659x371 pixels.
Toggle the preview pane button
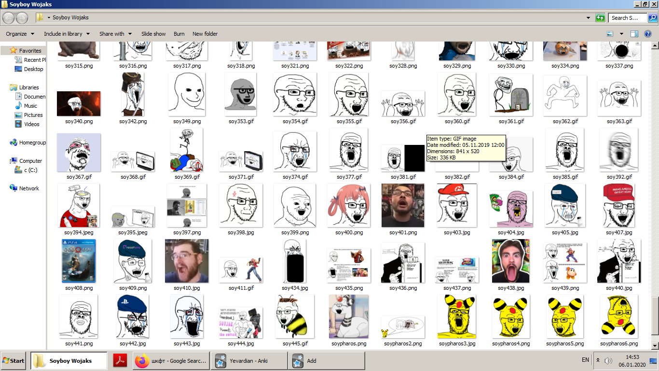[x=634, y=34]
